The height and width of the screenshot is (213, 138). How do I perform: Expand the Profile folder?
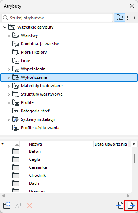click(x=8, y=103)
